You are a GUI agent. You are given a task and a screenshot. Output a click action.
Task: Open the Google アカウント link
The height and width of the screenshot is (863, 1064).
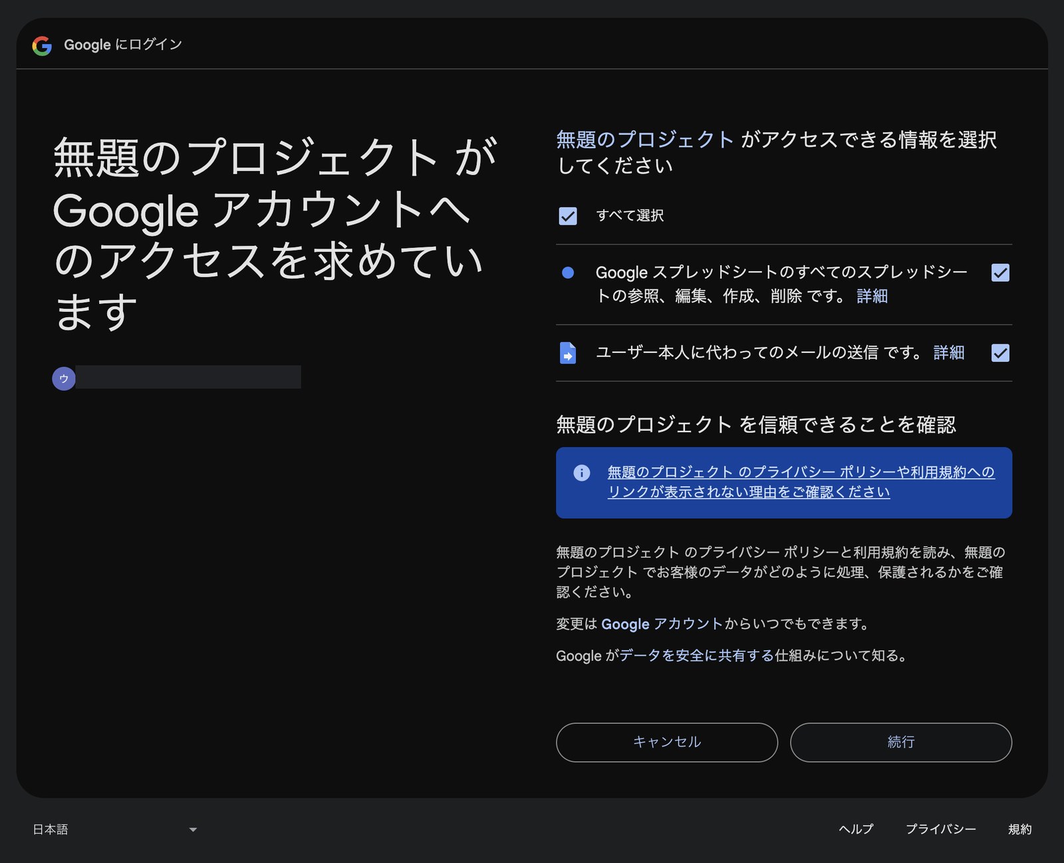662,624
